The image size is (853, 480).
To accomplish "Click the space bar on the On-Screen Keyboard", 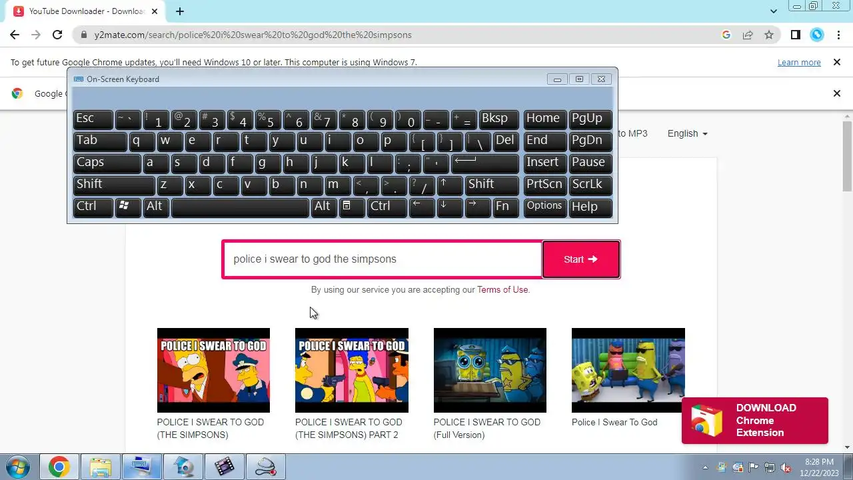I will tap(241, 207).
